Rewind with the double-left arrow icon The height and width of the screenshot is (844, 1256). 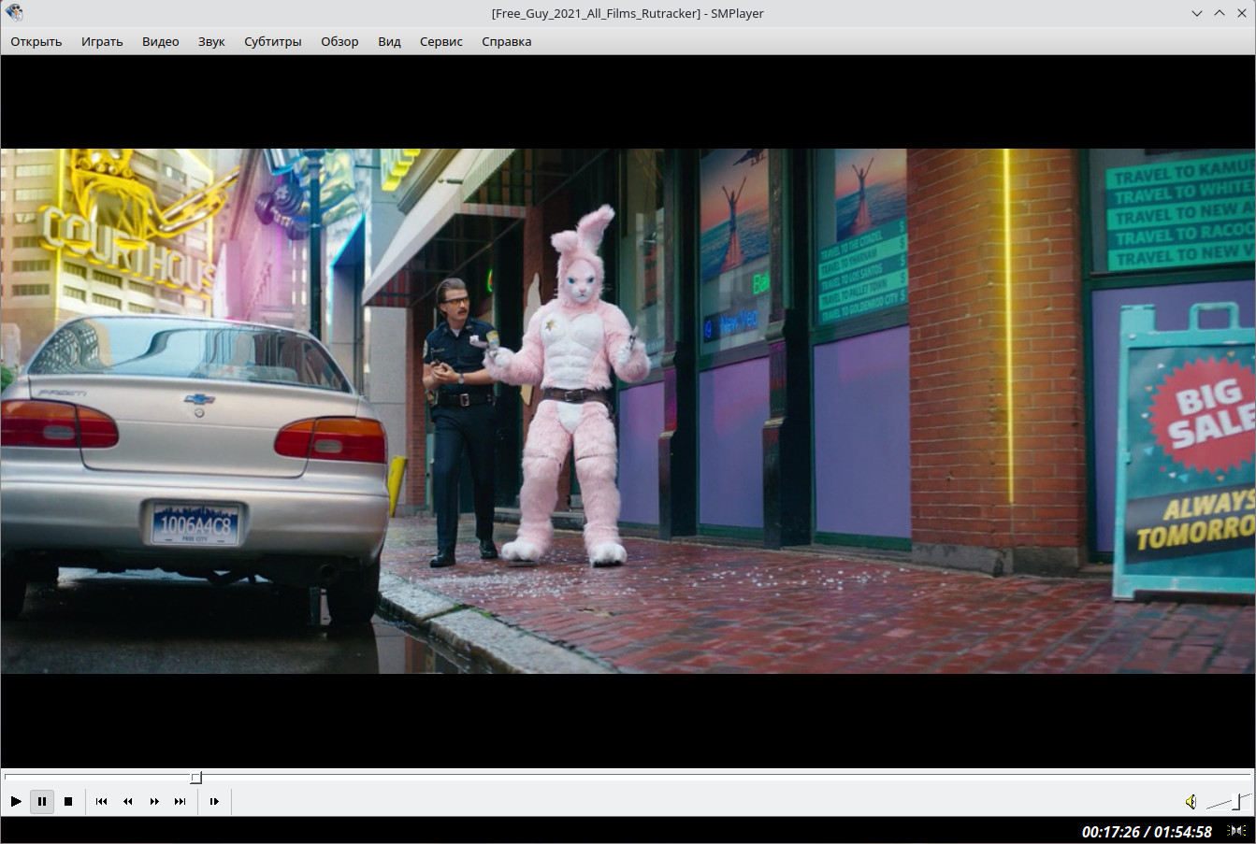click(128, 801)
